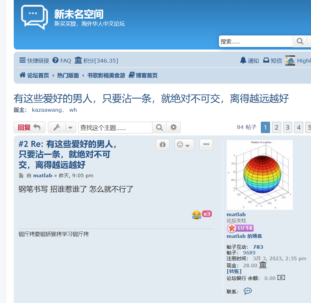The height and width of the screenshot is (303, 311).
Task: Select current page 1 button
Action: coord(265,127)
